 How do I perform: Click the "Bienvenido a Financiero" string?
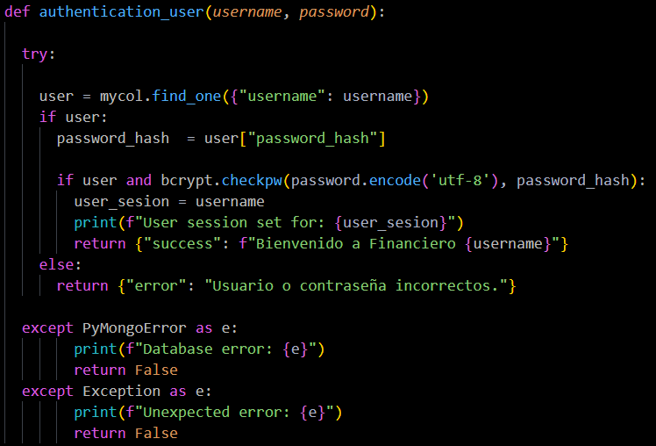[x=399, y=244]
